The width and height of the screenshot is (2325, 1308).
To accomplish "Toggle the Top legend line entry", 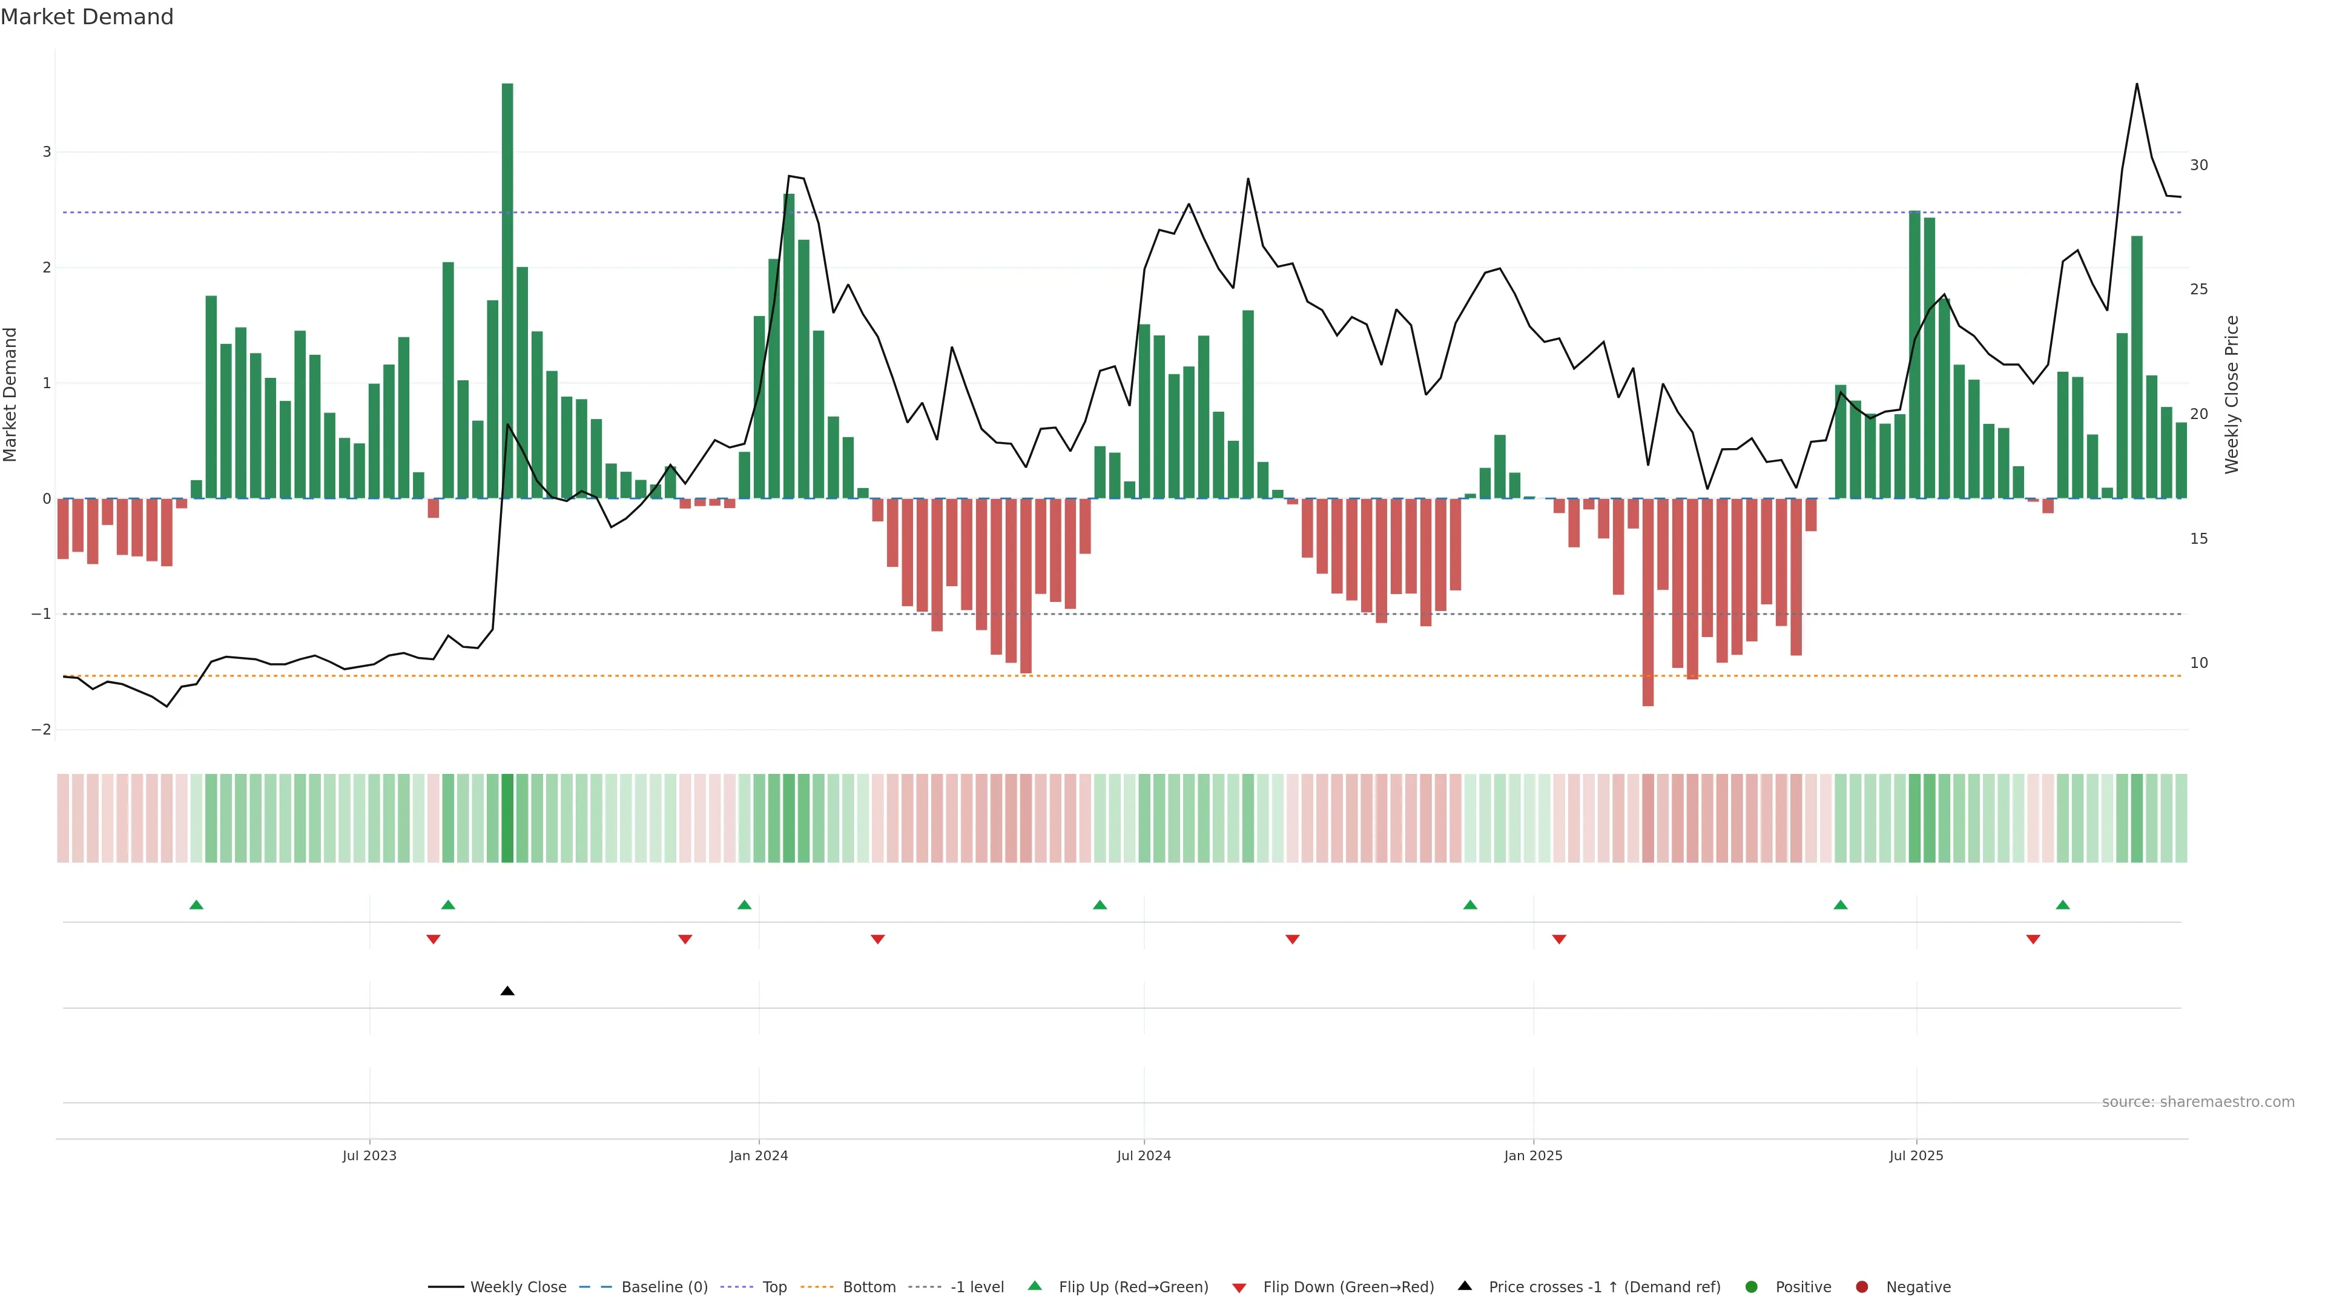I will pyautogui.click(x=774, y=1286).
